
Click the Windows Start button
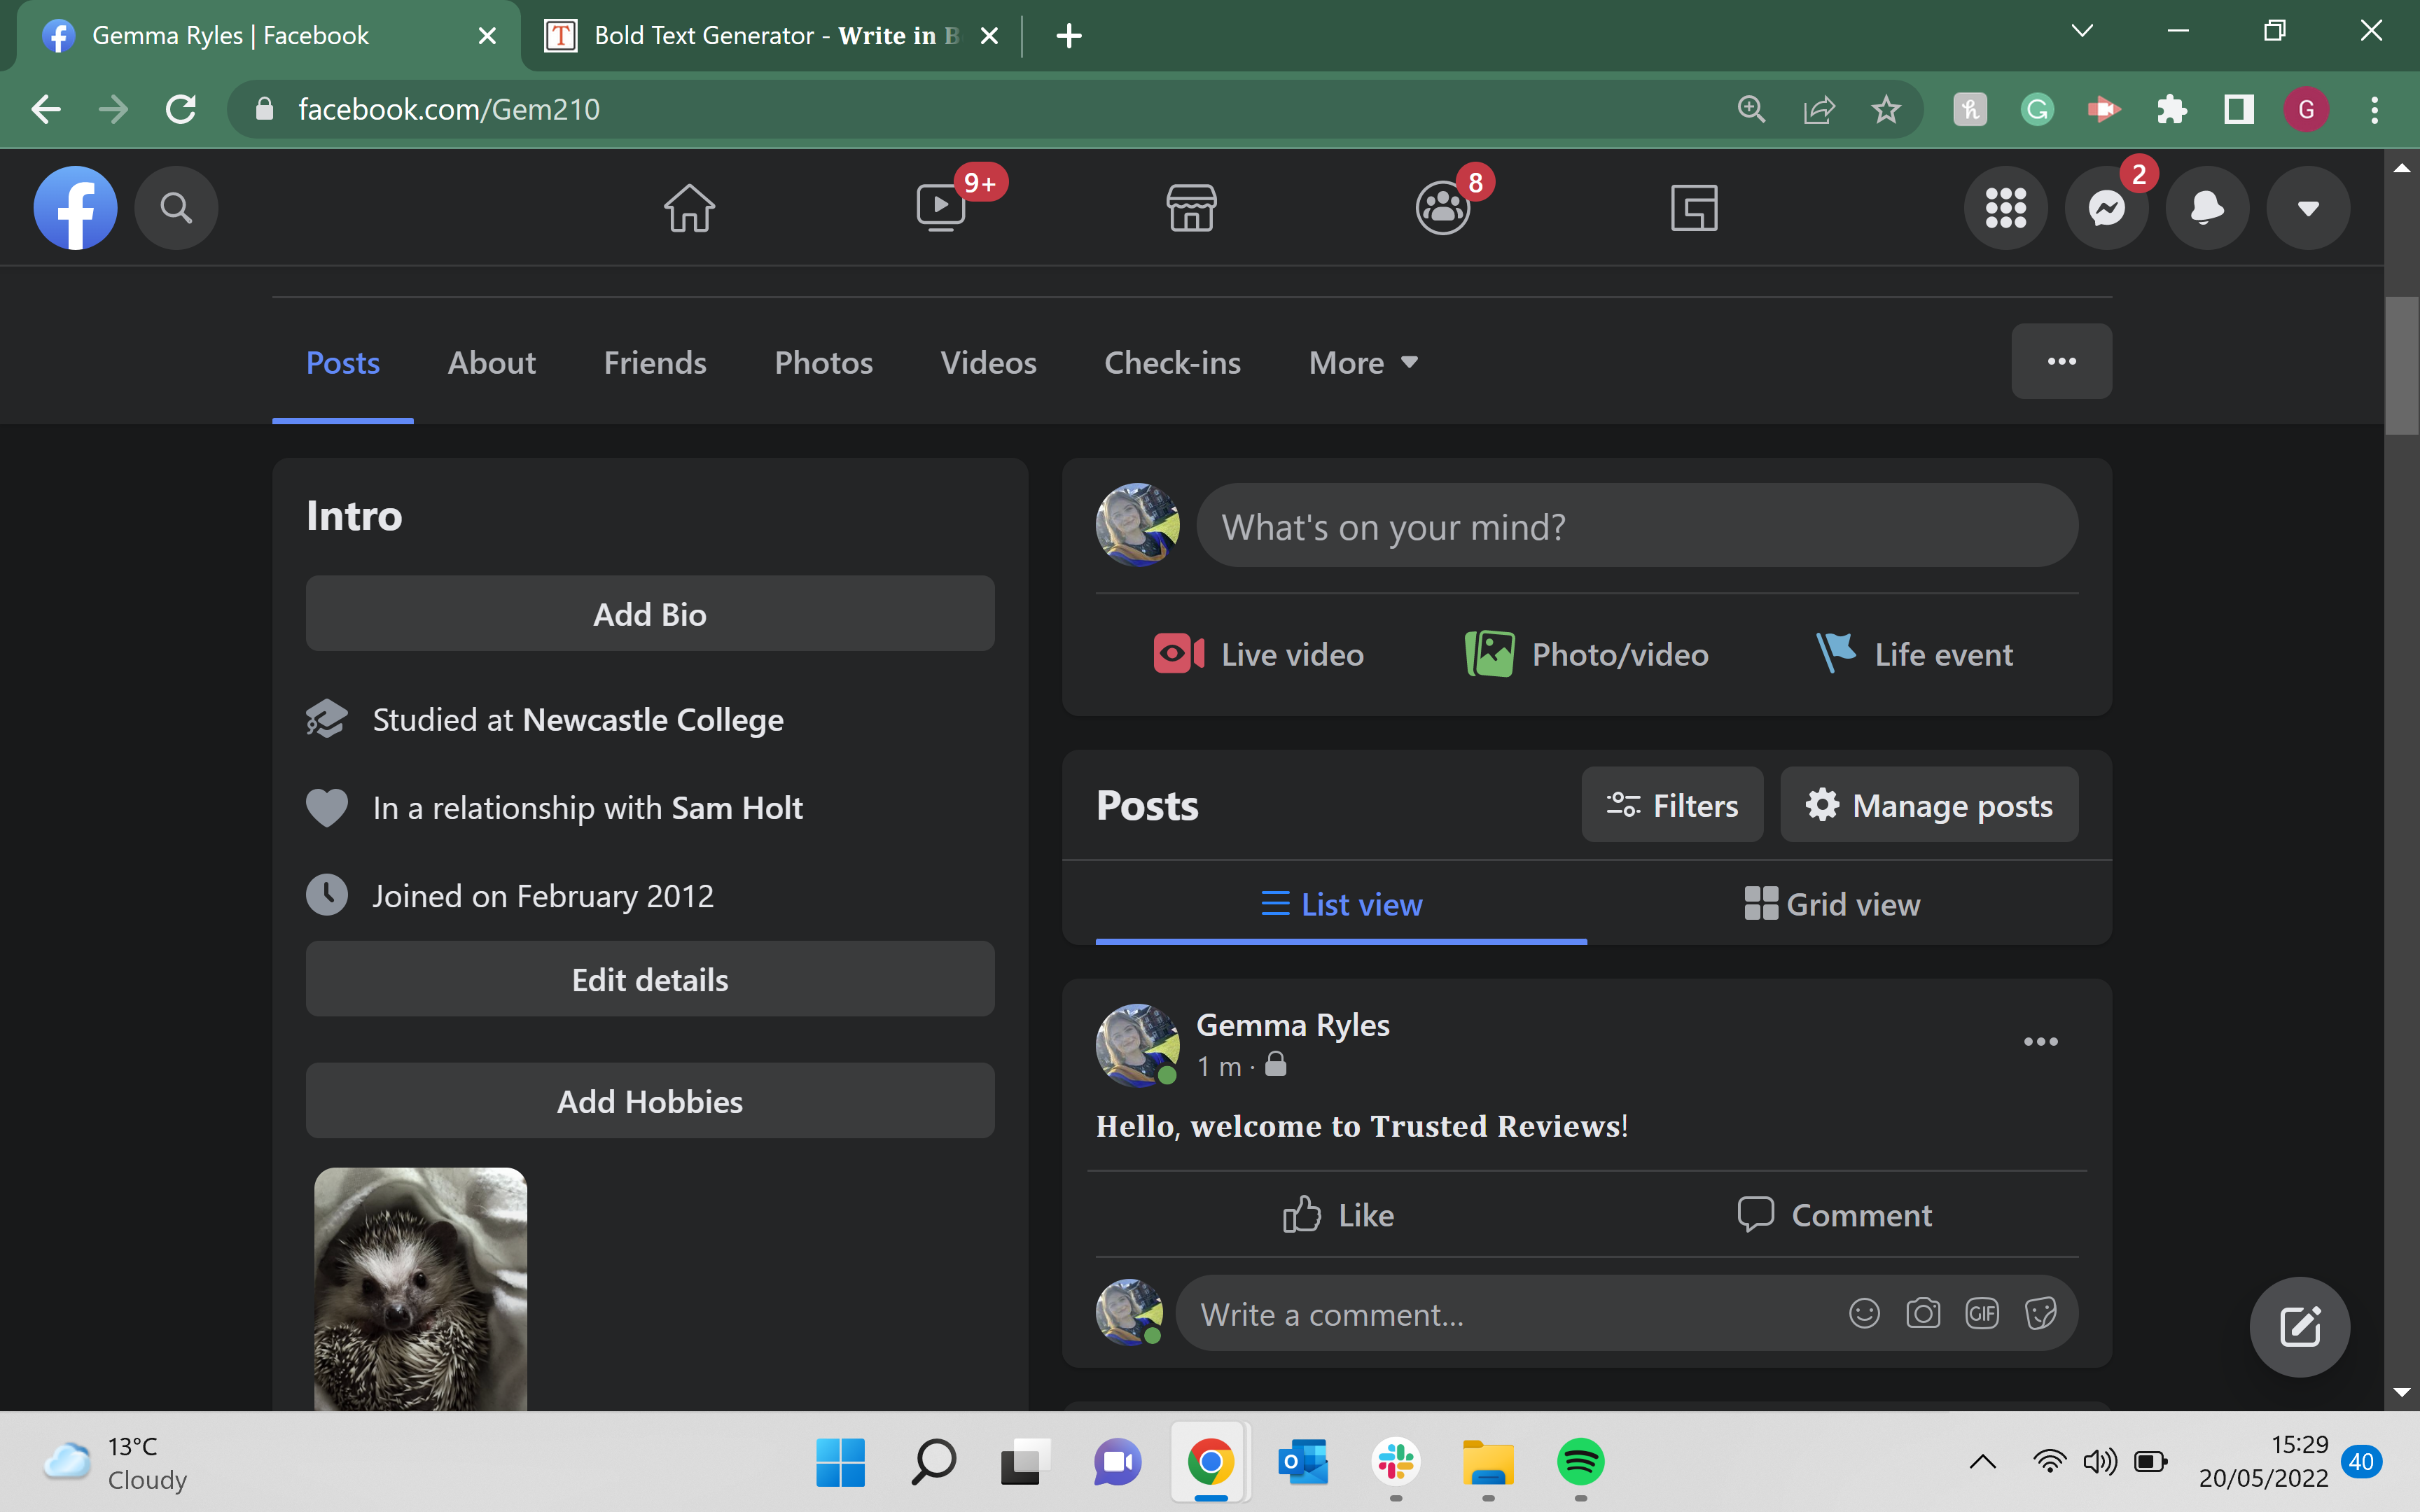(x=840, y=1462)
